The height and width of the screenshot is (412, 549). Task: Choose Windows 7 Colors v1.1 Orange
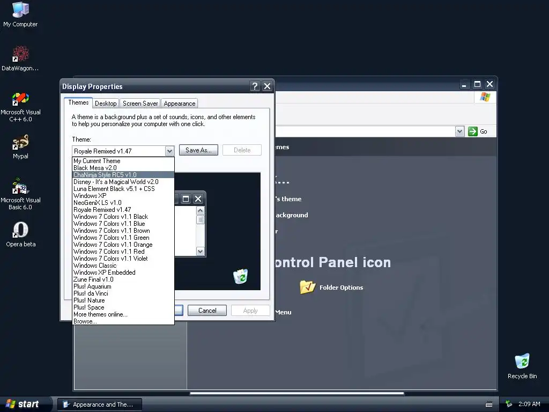pos(123,245)
